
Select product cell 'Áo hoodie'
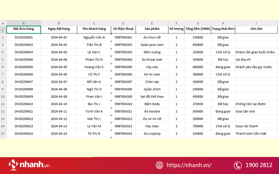point(152,111)
